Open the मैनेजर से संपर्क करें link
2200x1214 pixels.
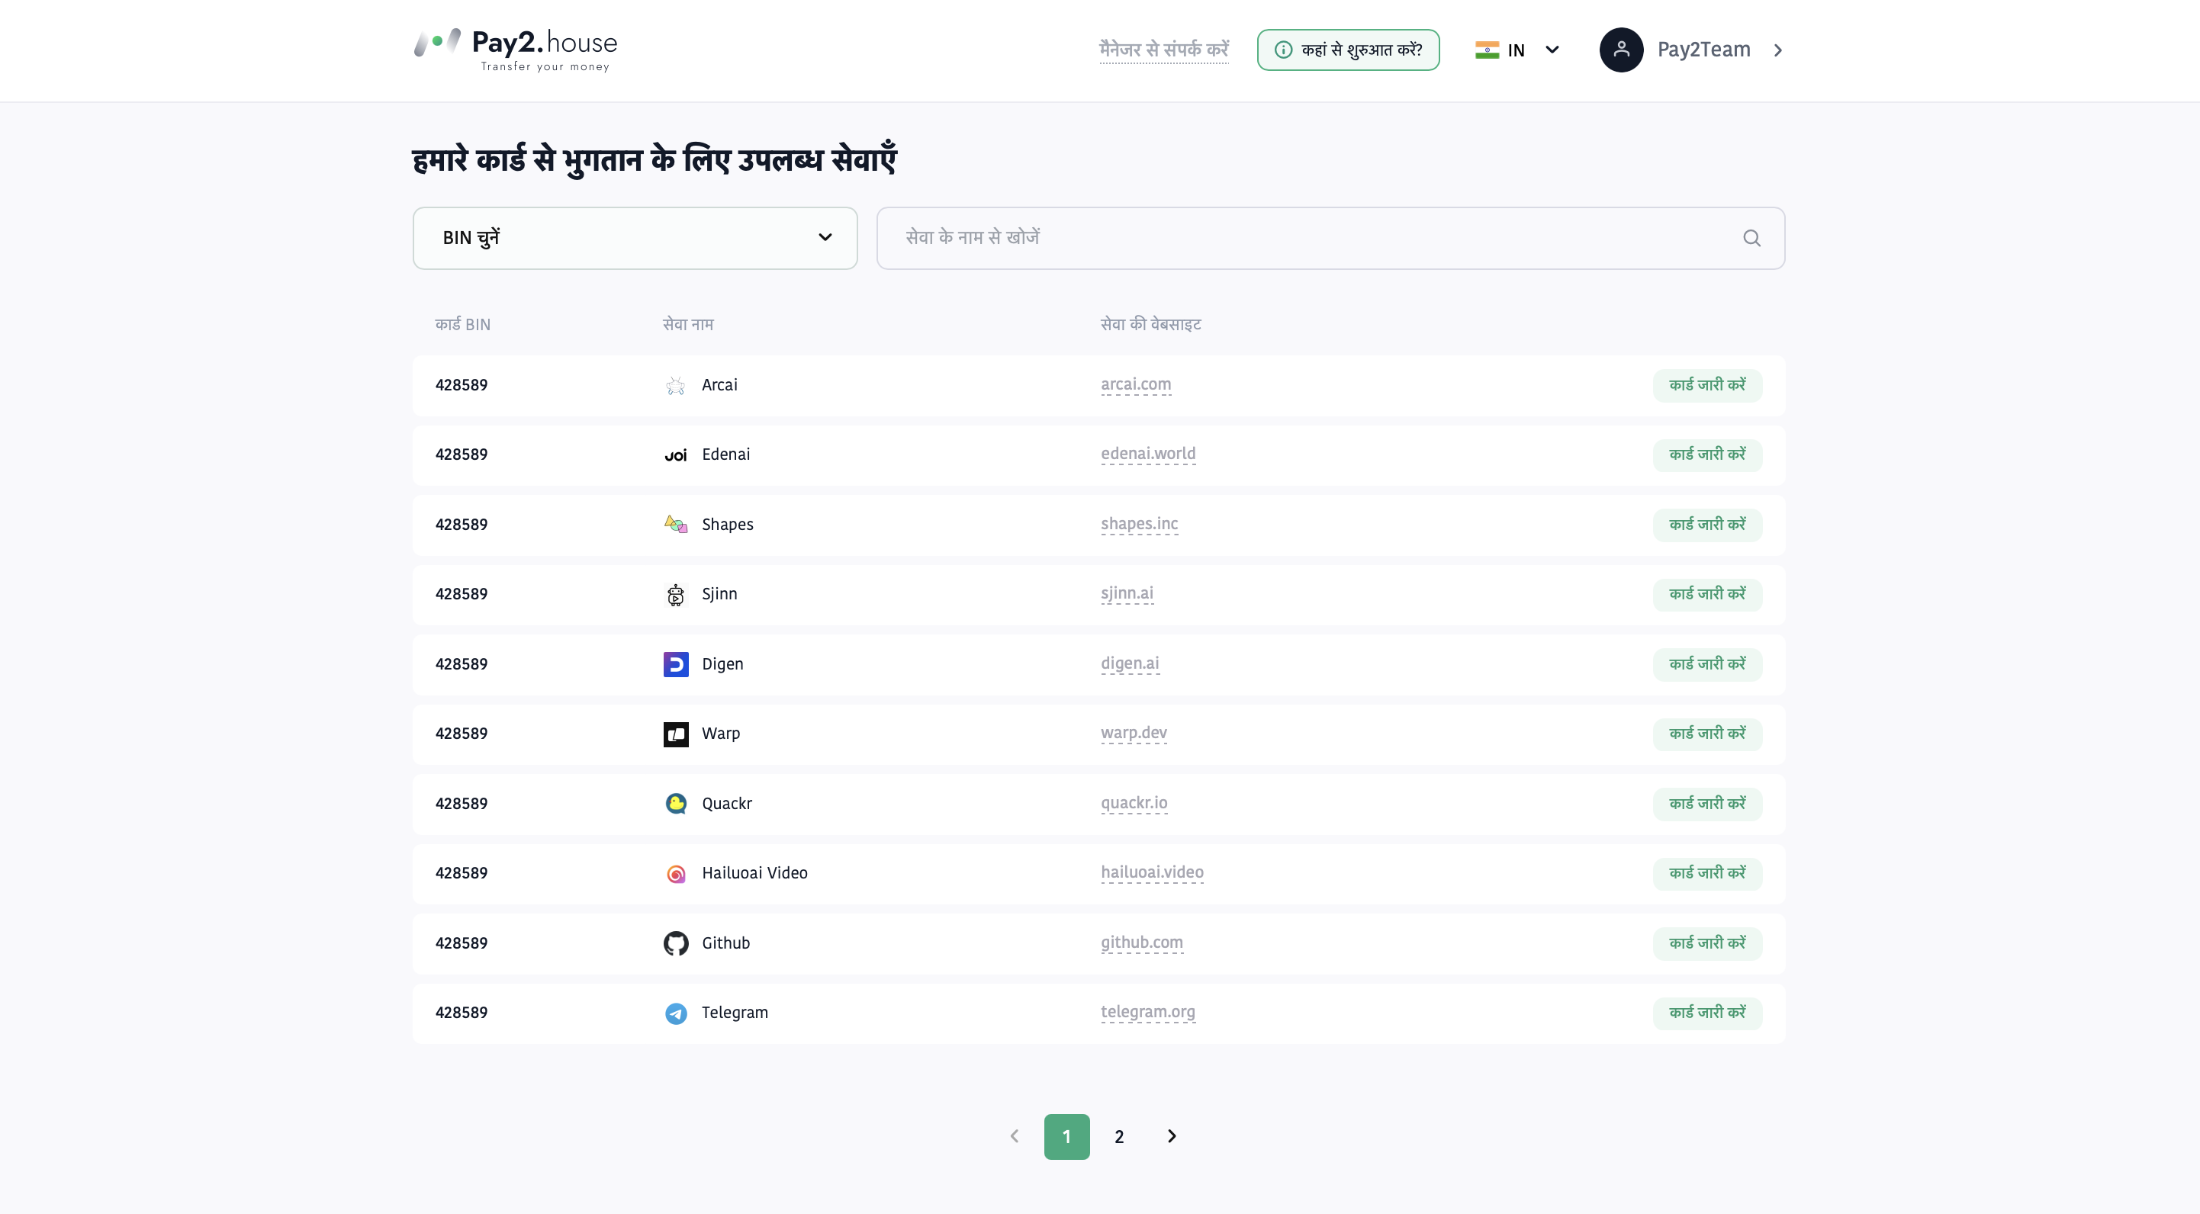click(1164, 50)
